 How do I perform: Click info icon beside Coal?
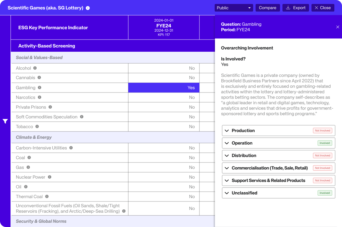(29, 157)
